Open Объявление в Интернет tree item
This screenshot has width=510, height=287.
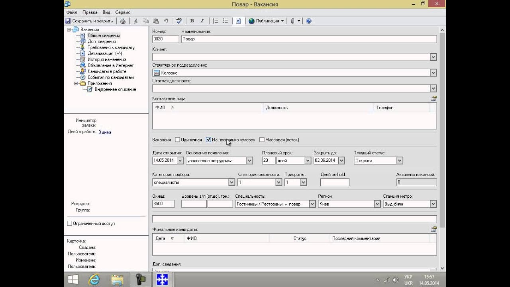[111, 65]
